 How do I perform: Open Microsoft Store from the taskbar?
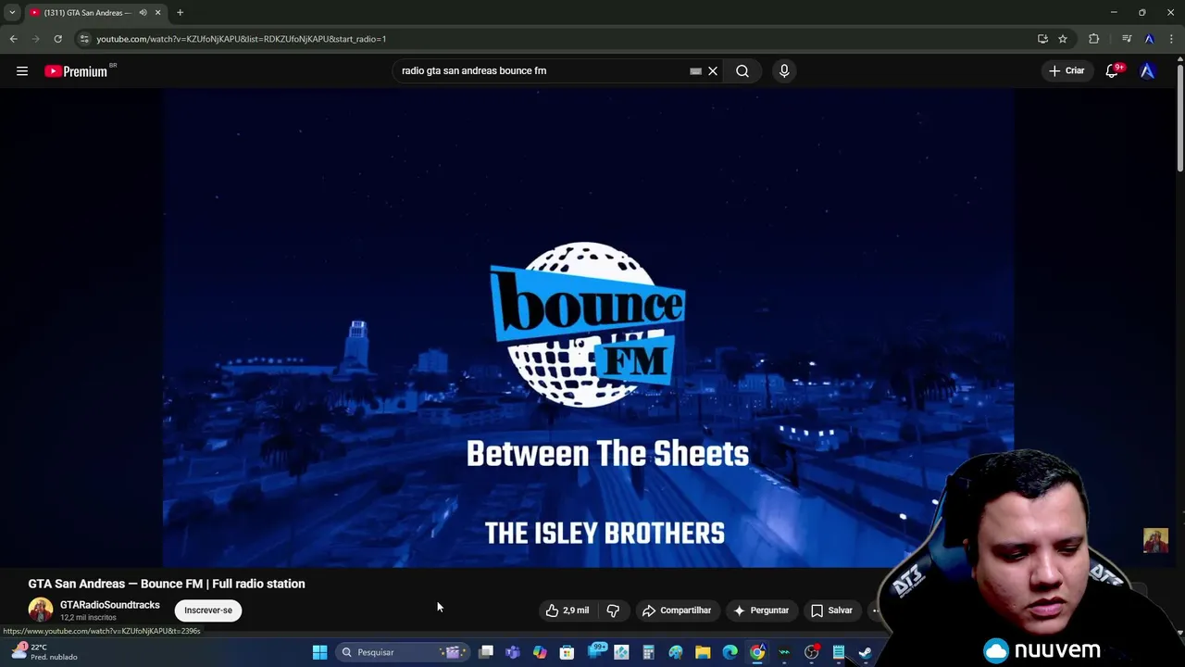pos(567,652)
